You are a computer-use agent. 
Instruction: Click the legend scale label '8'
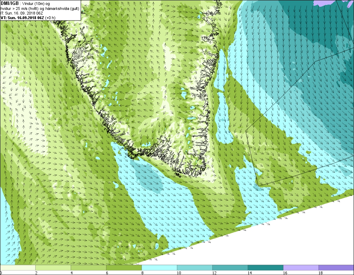(142, 273)
